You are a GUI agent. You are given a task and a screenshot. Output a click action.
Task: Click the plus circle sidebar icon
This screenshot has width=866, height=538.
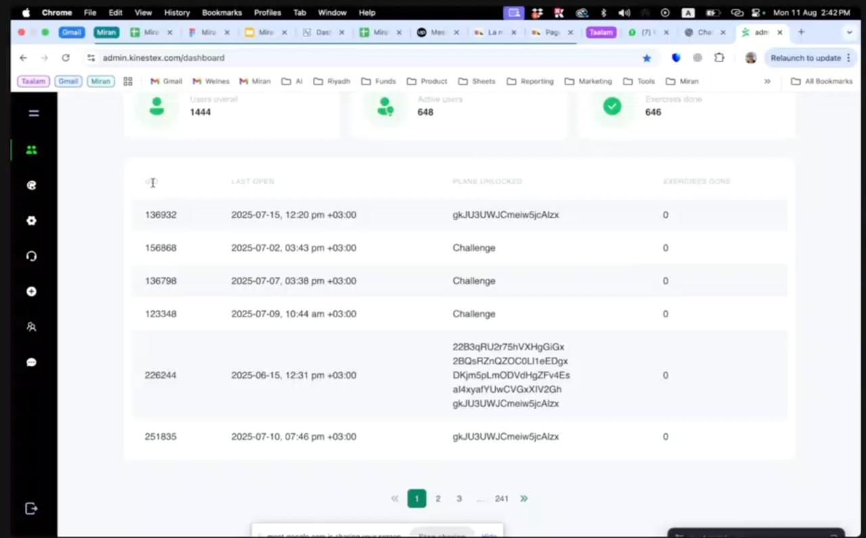tap(31, 291)
